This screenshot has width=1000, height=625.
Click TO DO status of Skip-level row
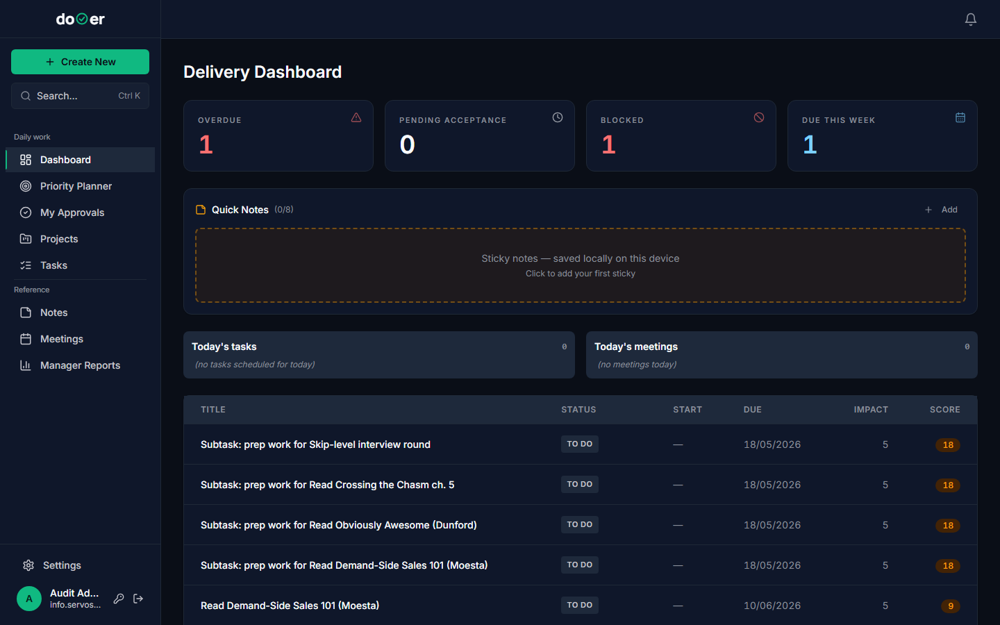(x=580, y=444)
